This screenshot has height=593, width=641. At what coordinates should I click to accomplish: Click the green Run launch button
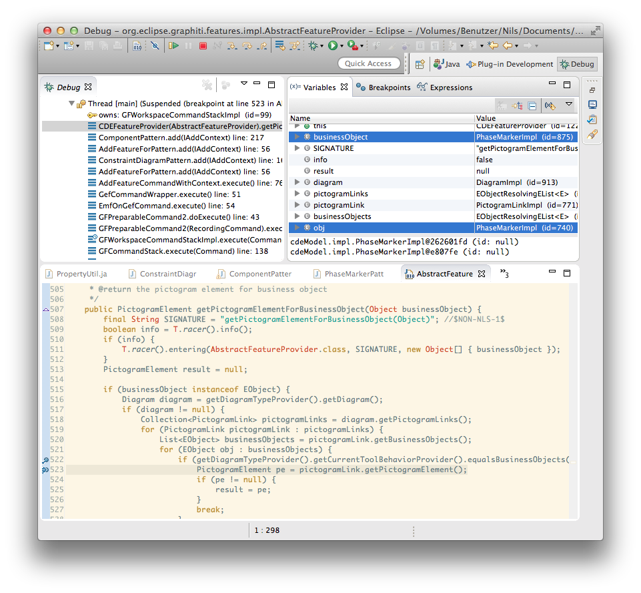pos(333,45)
